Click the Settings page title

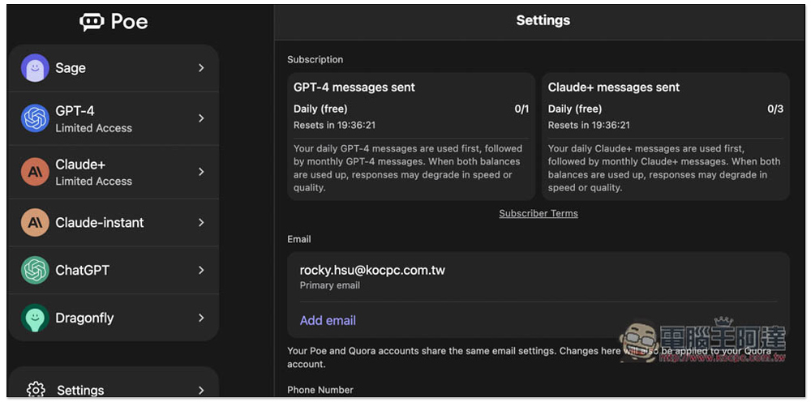(x=543, y=21)
